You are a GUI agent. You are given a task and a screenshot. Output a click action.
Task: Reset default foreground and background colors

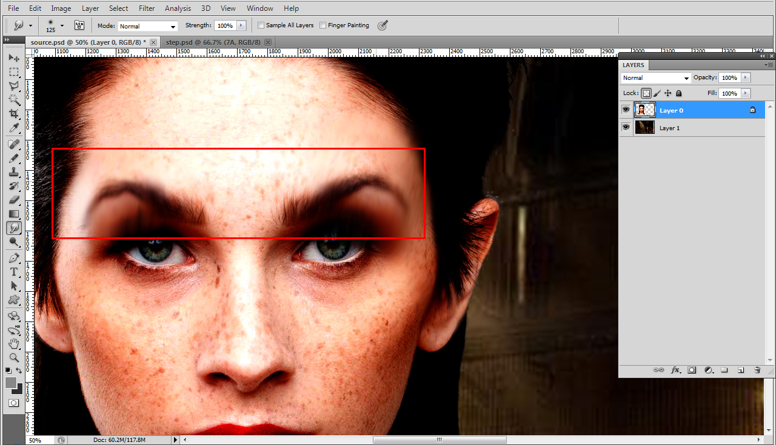[x=8, y=370]
